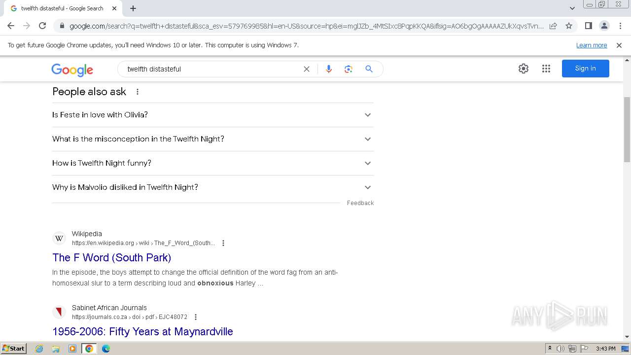Open the 'Learn more' update link
The height and width of the screenshot is (355, 631).
592,45
